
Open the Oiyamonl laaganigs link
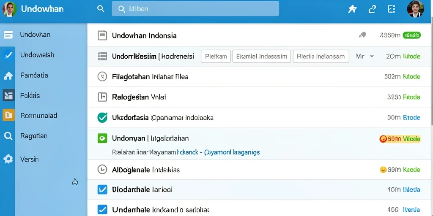pyautogui.click(x=232, y=152)
